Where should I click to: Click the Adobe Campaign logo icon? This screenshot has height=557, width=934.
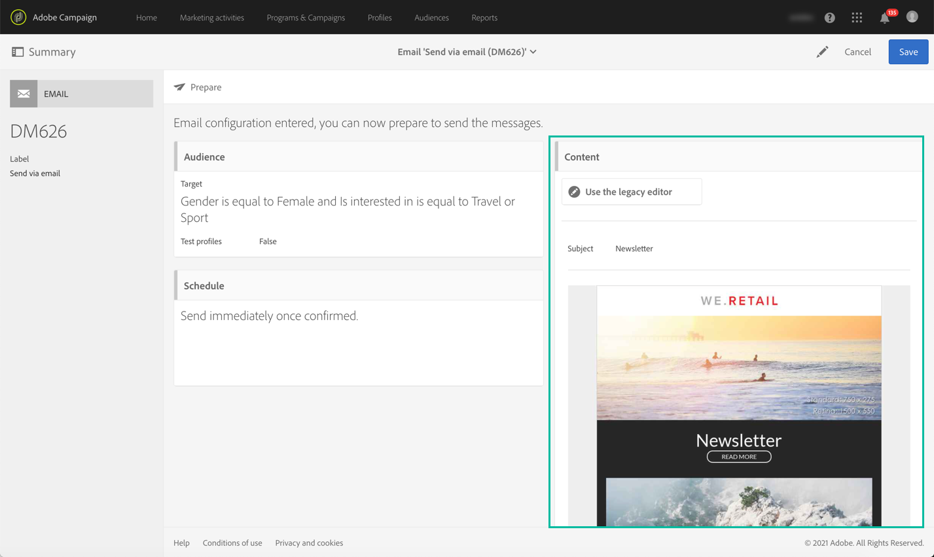pyautogui.click(x=18, y=17)
